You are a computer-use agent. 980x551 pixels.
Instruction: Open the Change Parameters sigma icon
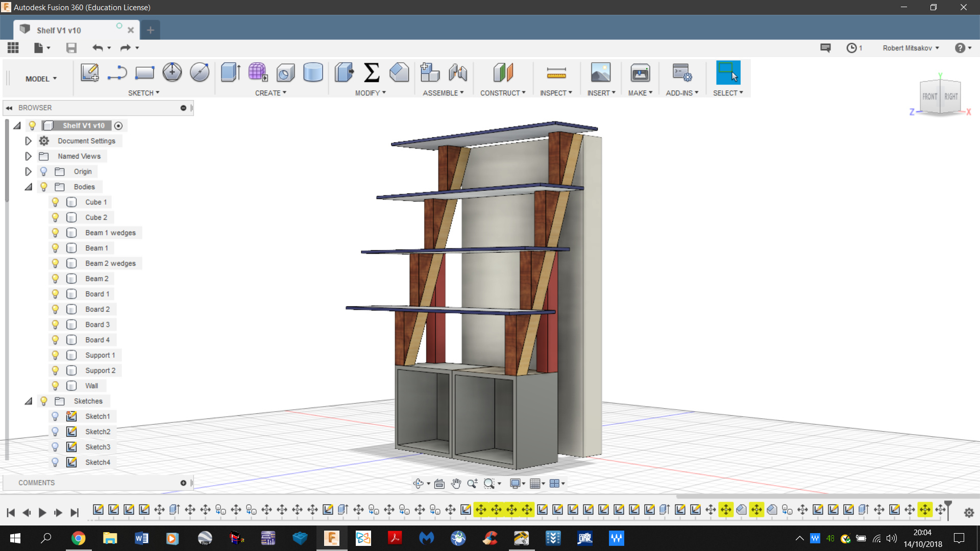coord(372,72)
